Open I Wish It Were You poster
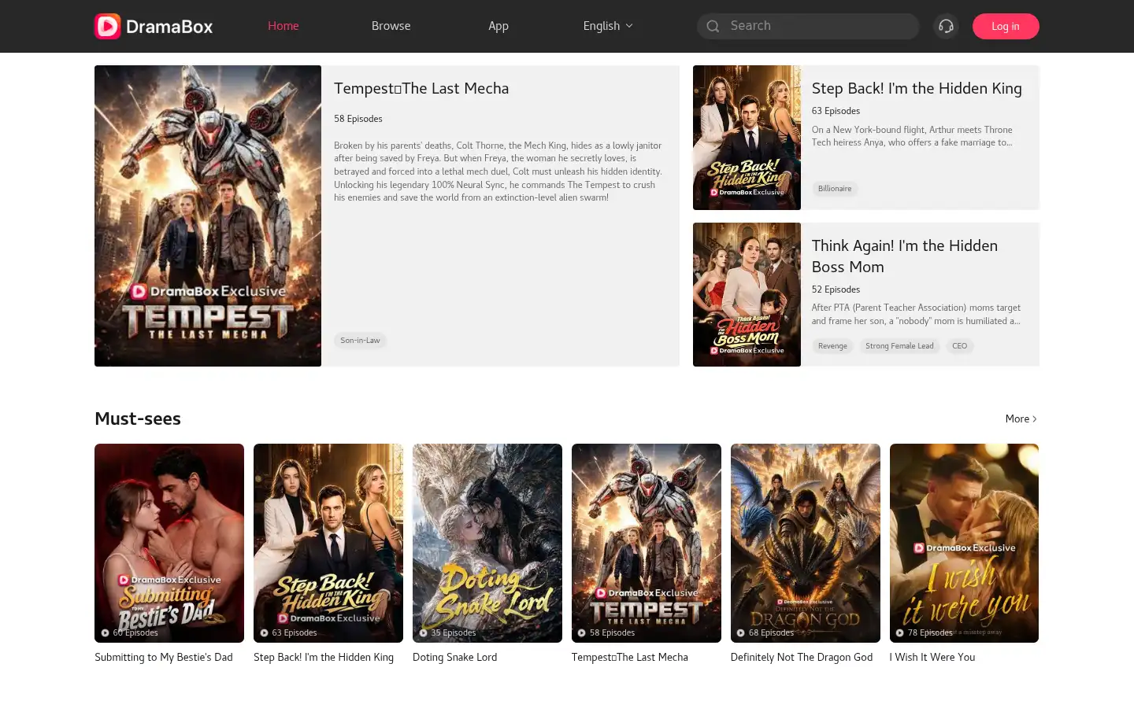 (x=964, y=543)
